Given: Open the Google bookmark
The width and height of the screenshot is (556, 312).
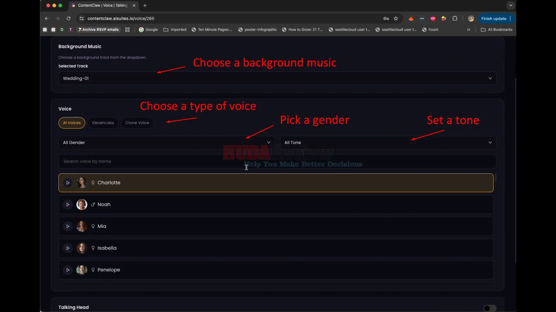Looking at the screenshot, I should 148,29.
